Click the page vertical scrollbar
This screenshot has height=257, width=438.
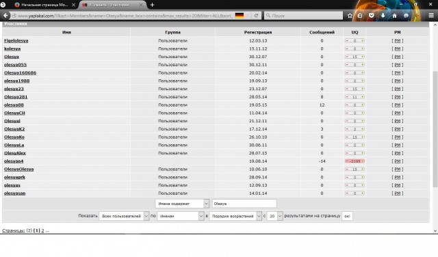435,128
